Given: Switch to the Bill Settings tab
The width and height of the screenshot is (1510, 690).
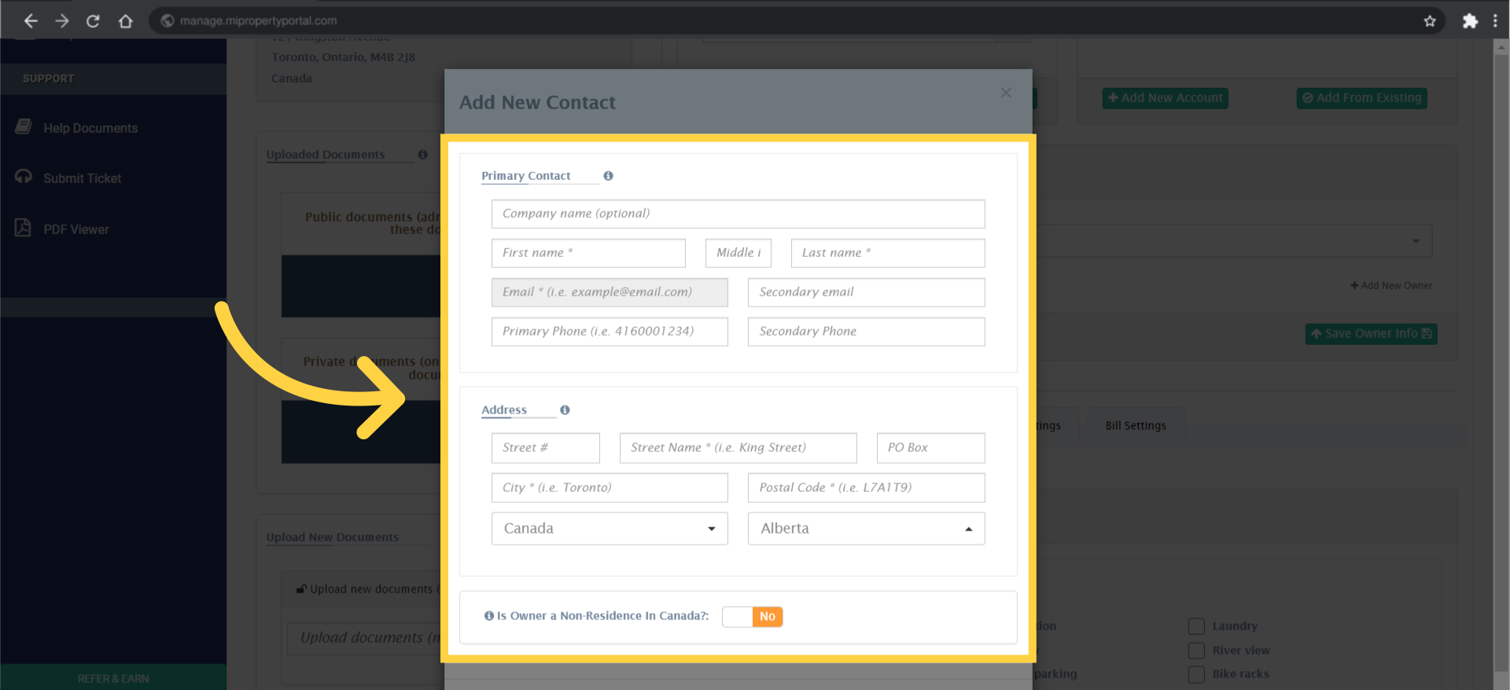Looking at the screenshot, I should click(1136, 426).
